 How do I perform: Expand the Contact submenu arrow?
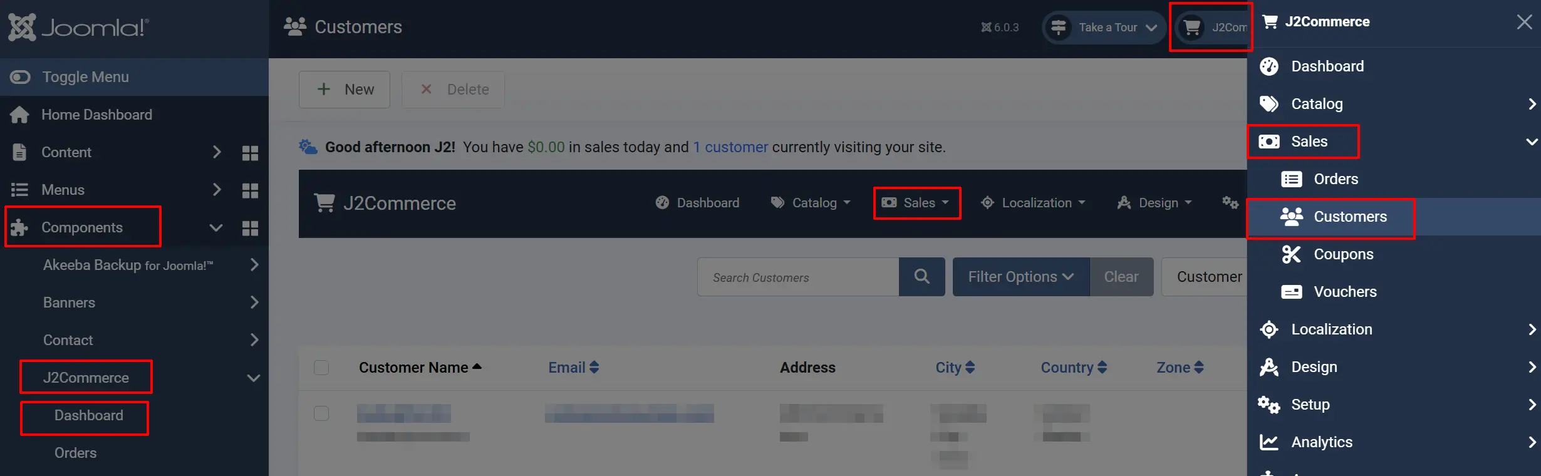coord(254,340)
